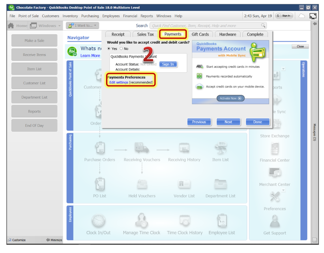Screen dimensions: 324x253
Task: Click End Of Day sidebar button
Action: [34, 126]
